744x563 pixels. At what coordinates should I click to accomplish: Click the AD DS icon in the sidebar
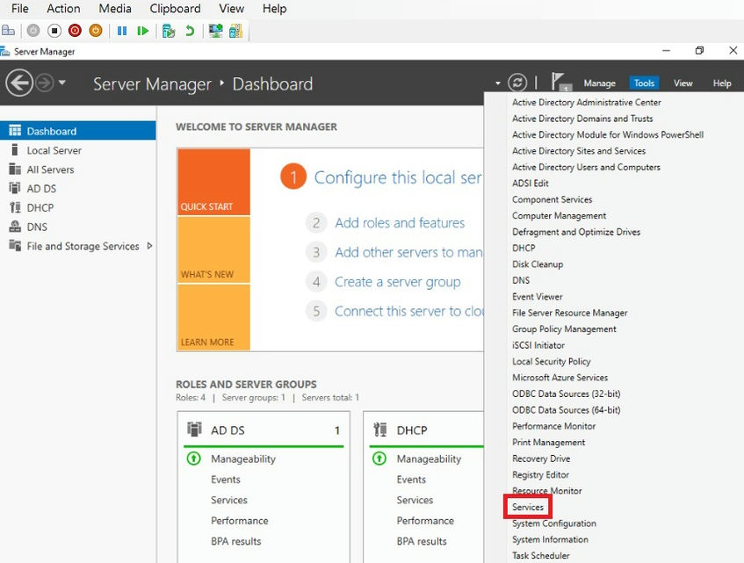click(15, 188)
